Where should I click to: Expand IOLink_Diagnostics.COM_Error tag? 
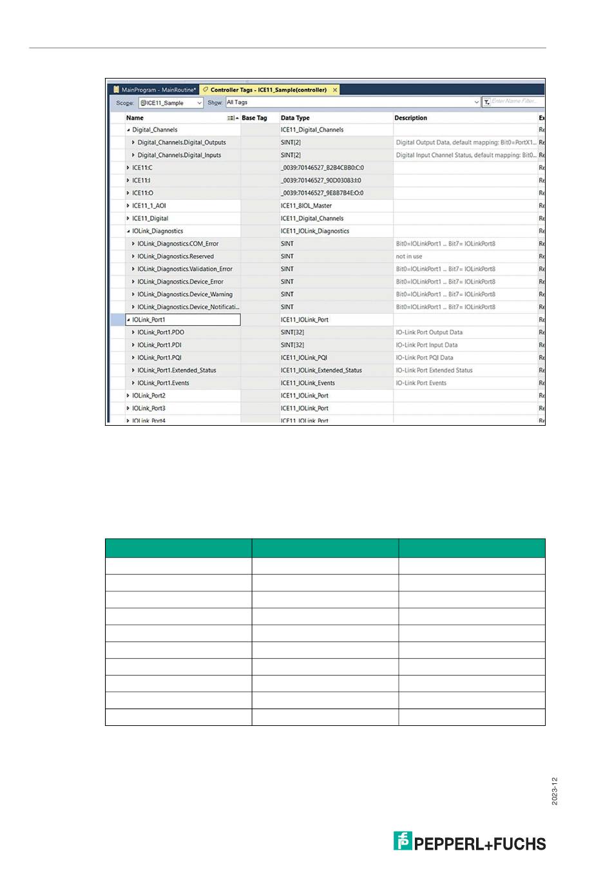(x=133, y=244)
